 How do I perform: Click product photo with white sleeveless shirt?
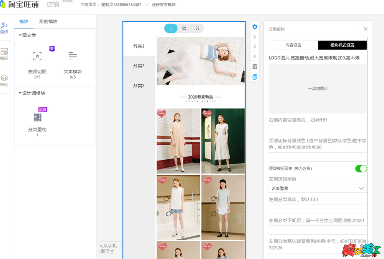tap(178, 207)
